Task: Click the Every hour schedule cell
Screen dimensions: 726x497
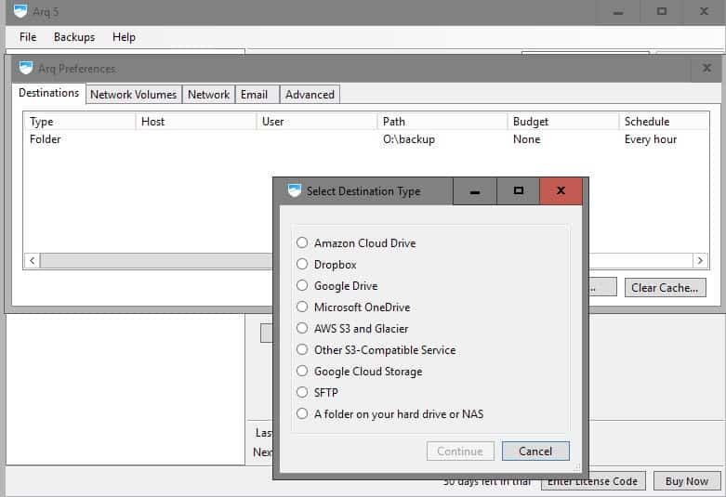Action: pos(651,139)
